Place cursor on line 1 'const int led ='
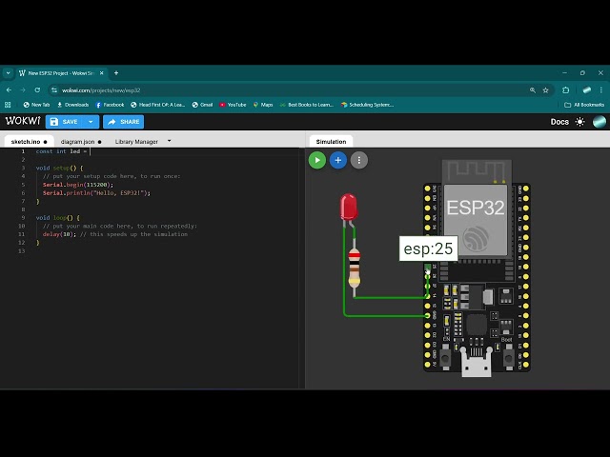This screenshot has height=457, width=610. [x=61, y=151]
